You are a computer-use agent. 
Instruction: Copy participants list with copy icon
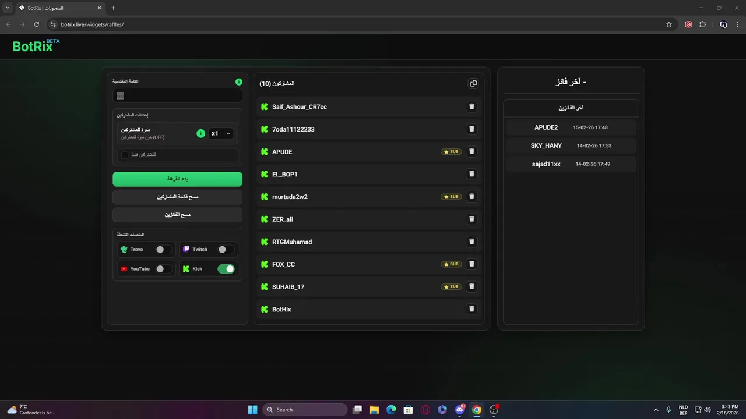pyautogui.click(x=473, y=83)
